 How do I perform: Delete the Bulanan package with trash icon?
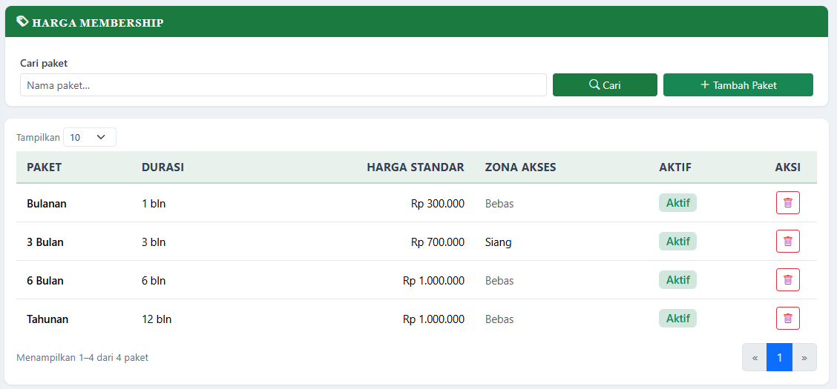pyautogui.click(x=787, y=202)
